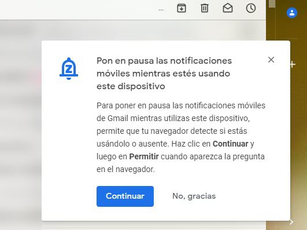
Task: Click the plus icon in the side panel
Action: pos(293,64)
